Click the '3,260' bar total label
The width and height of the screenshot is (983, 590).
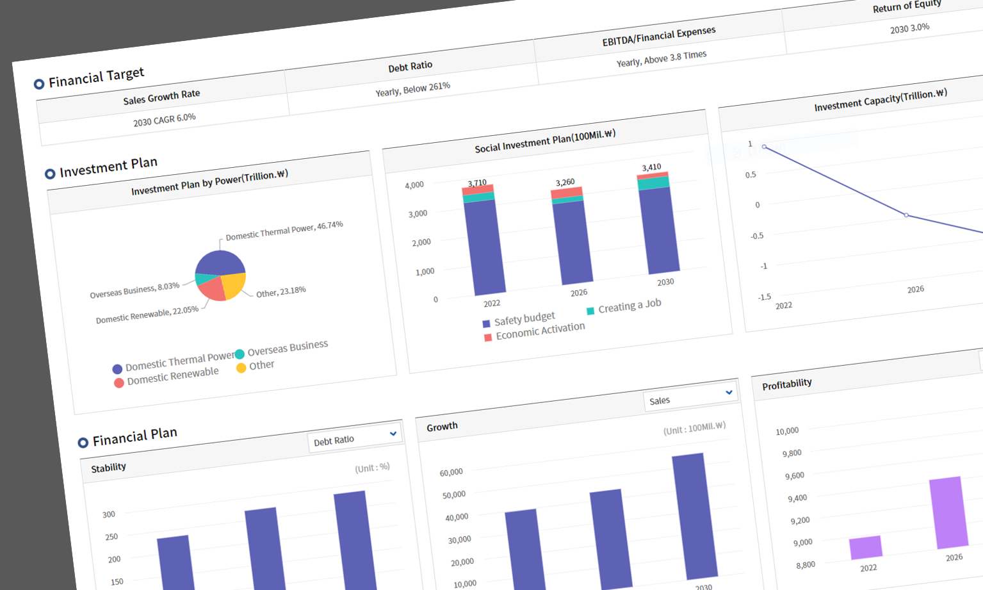point(565,183)
